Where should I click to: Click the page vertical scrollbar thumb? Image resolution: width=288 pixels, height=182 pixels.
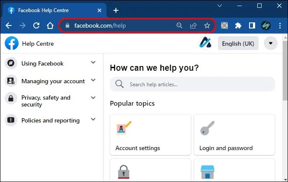tap(285, 70)
